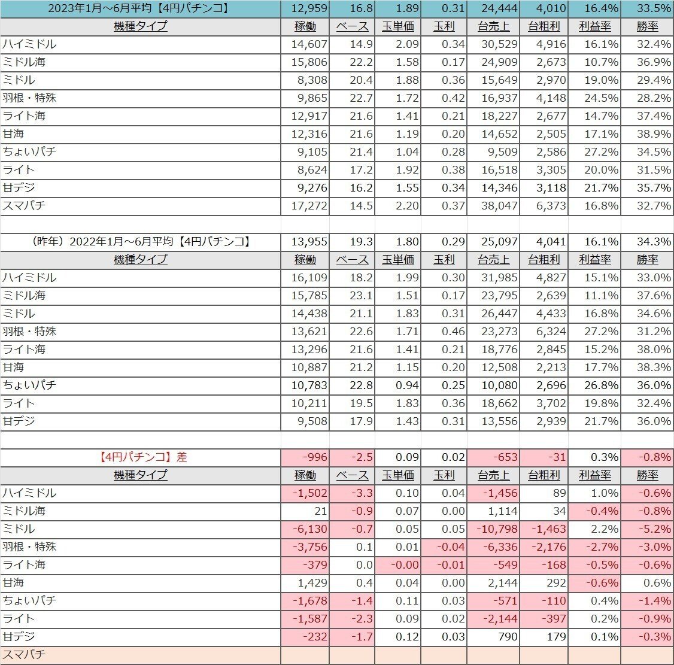Click the 利益率 underlined header
The width and height of the screenshot is (674, 665).
(x=596, y=26)
